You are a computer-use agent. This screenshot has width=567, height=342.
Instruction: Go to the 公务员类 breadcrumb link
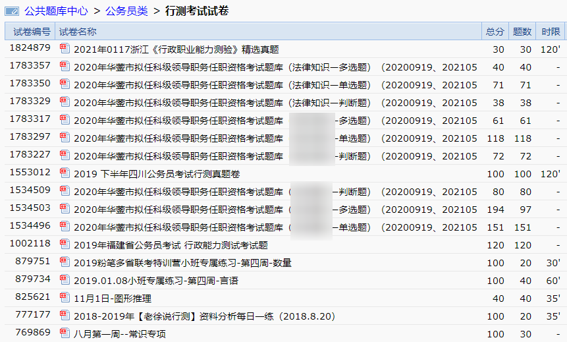click(x=126, y=11)
